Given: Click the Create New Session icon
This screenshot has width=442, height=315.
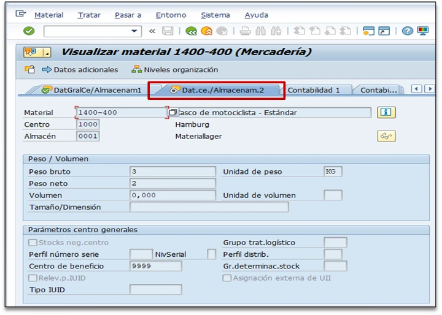Looking at the screenshot, I should click(x=368, y=31).
